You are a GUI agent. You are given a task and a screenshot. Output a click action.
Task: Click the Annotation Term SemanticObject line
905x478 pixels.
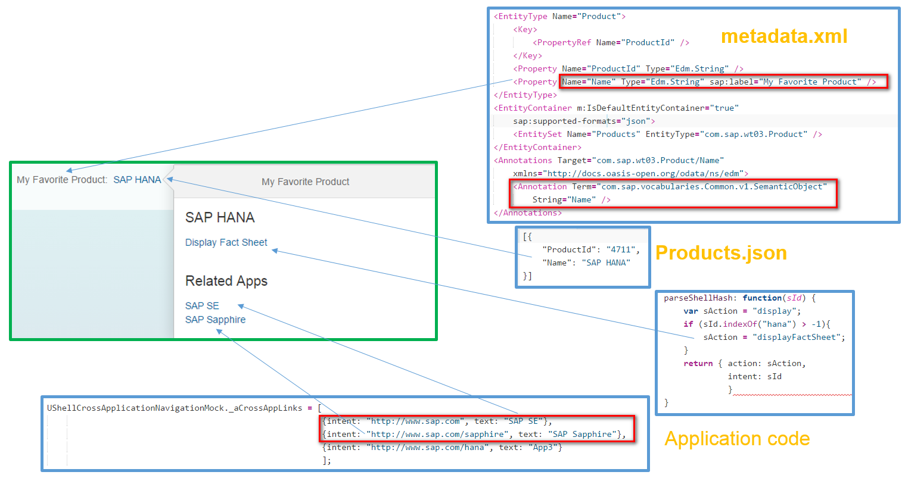point(670,187)
